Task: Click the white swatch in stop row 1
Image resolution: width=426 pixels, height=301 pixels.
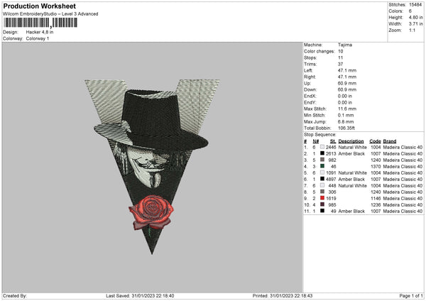Action: (322, 147)
